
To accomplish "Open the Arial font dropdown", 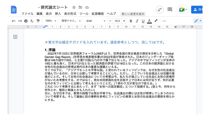I will [96, 21].
